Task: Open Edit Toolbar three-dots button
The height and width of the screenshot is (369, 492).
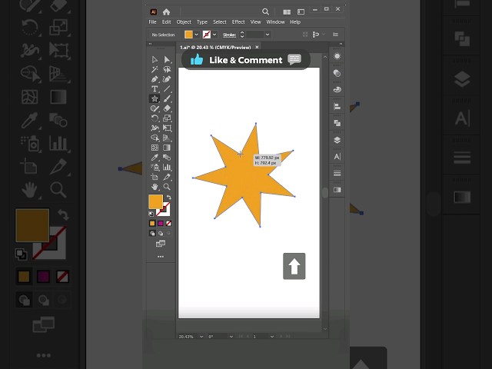Action: point(161,257)
